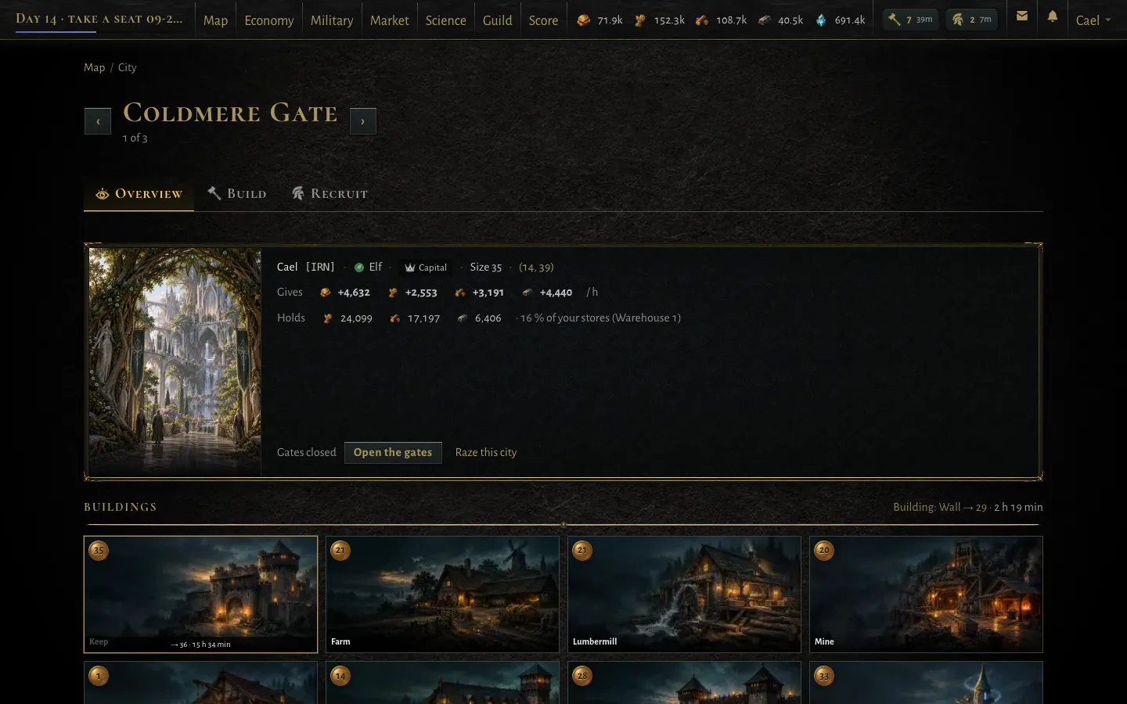Click Raze this city link
Screen dimensions: 1127x704
pos(486,453)
